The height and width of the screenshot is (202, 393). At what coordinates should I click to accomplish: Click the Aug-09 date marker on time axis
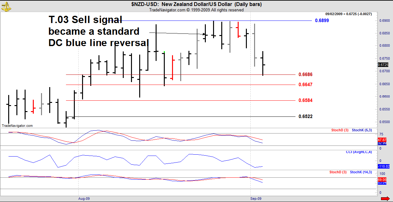coord(84,199)
